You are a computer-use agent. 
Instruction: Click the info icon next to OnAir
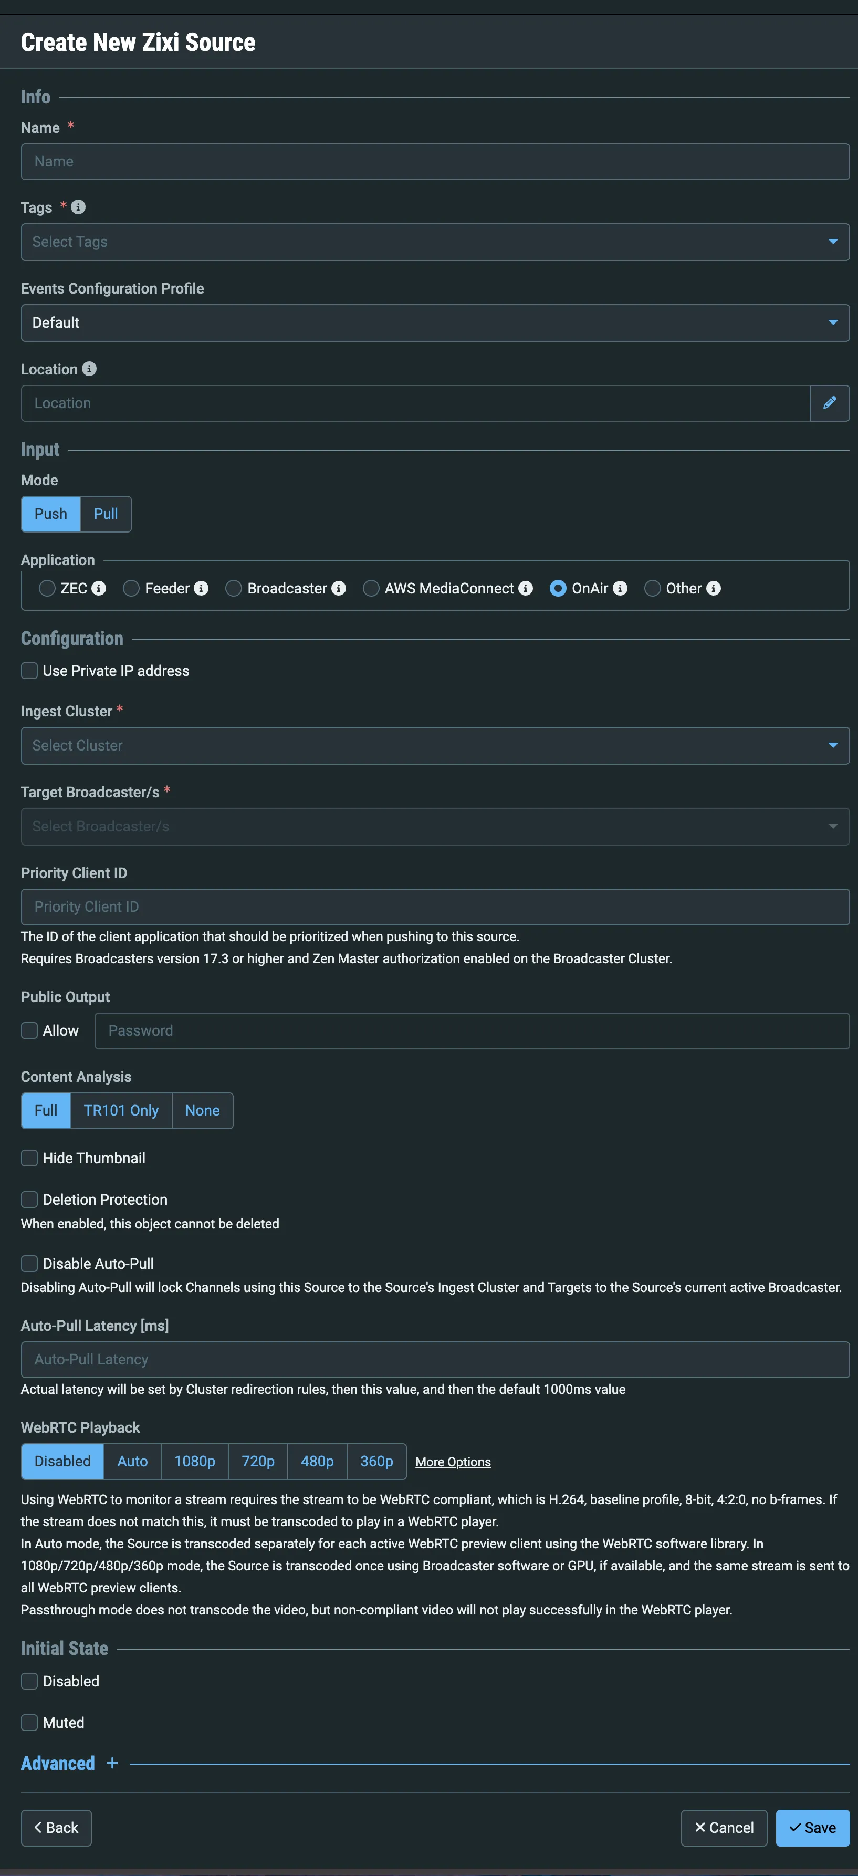click(620, 588)
